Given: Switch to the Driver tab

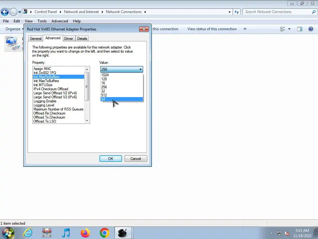Looking at the screenshot, I should 69,38.
